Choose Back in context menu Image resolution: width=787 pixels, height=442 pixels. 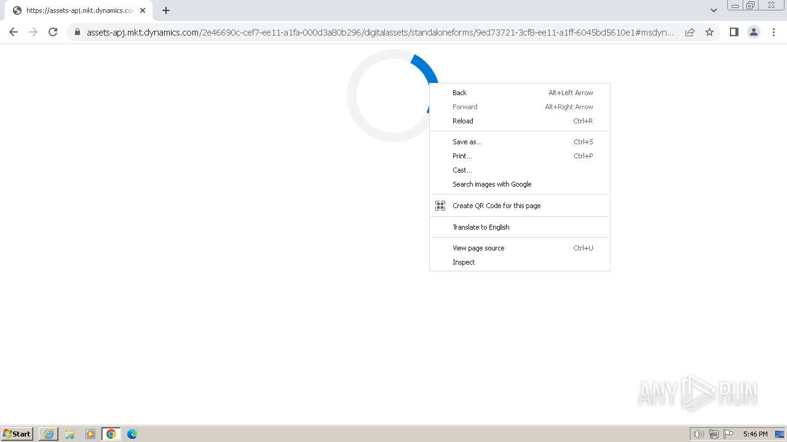[520, 93]
